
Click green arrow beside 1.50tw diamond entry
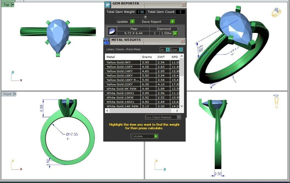(175, 33)
